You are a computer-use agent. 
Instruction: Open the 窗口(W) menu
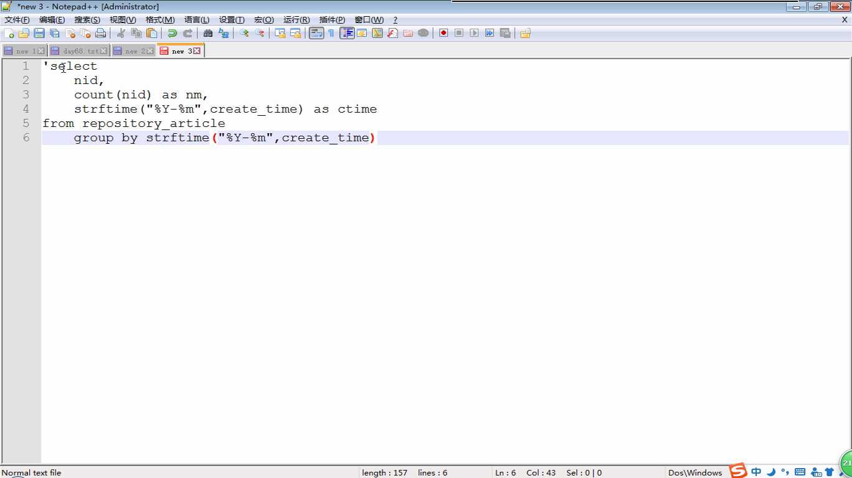[369, 20]
